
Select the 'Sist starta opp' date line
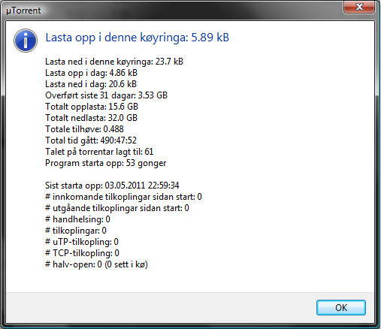(112, 186)
